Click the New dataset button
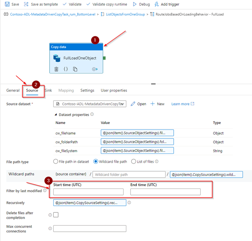The image size is (252, 241). (157, 104)
